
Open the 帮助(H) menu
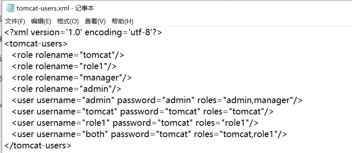click(x=123, y=21)
